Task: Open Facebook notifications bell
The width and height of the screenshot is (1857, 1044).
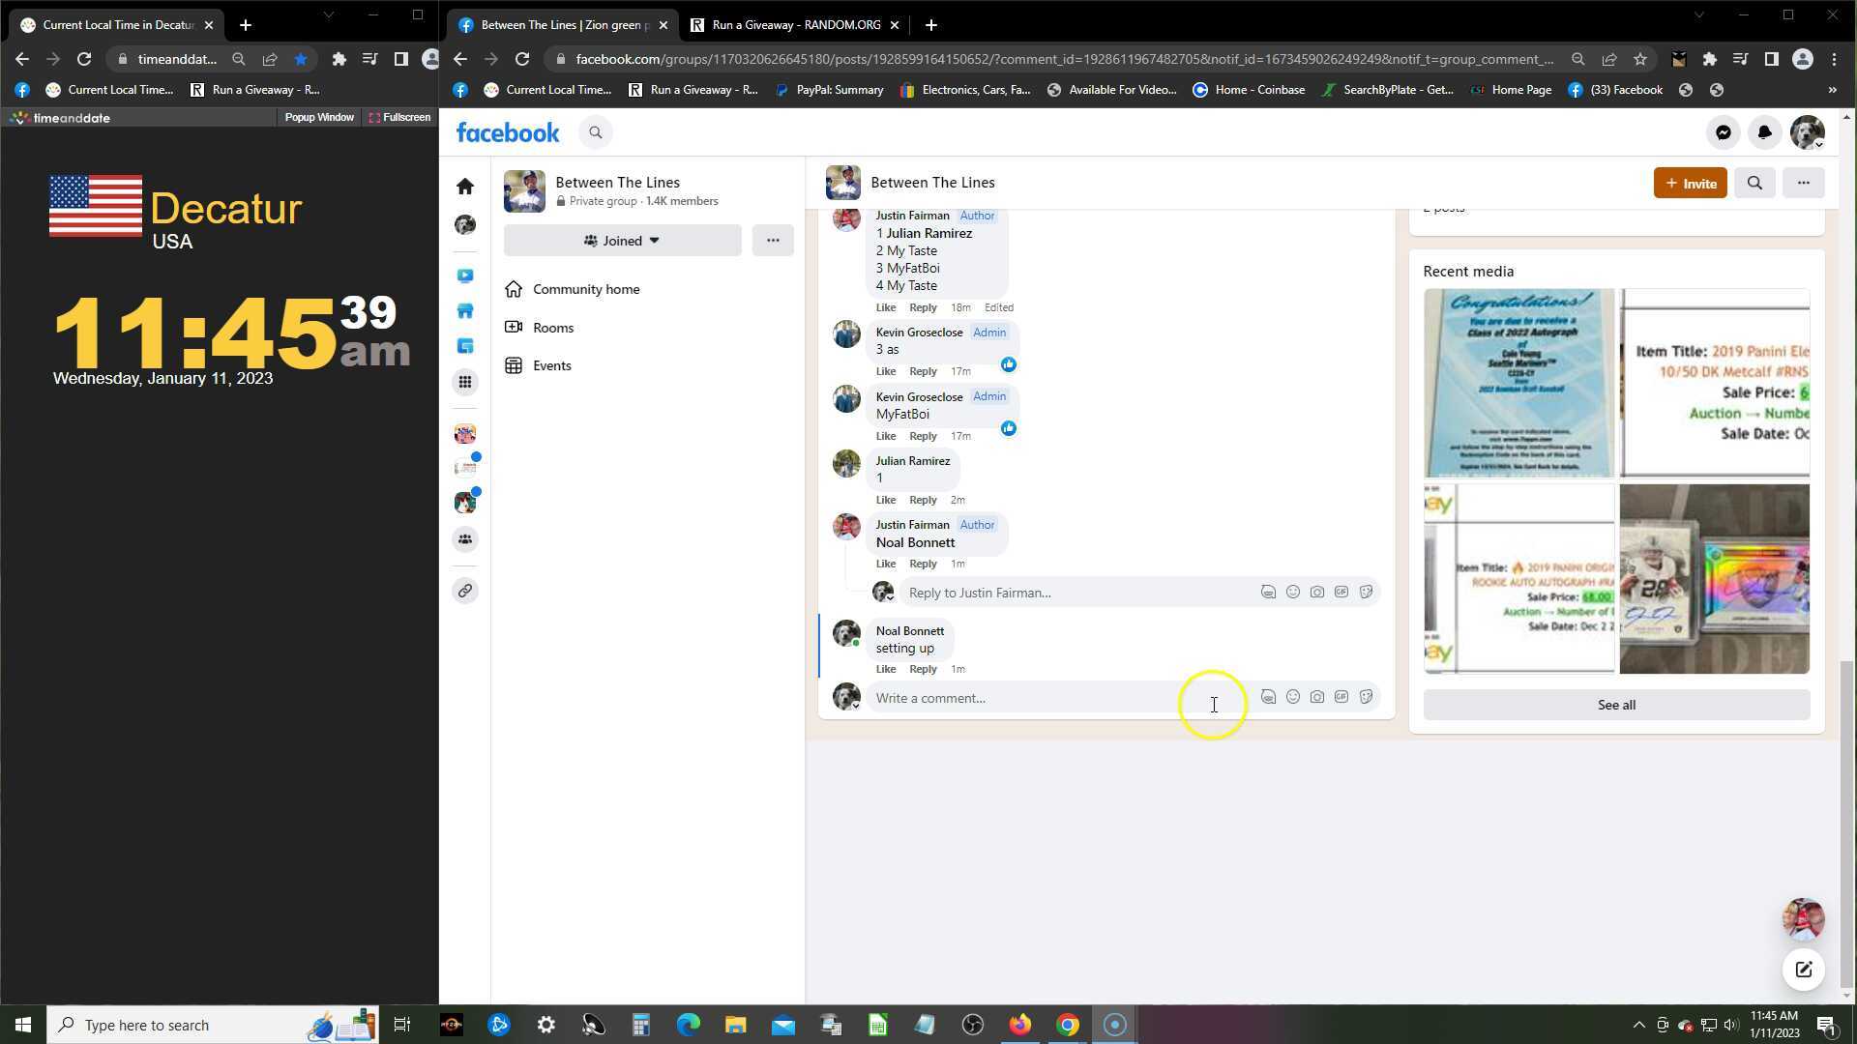Action: click(x=1764, y=132)
